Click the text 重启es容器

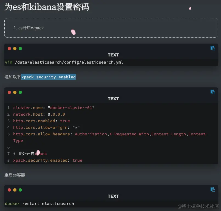[x=15, y=175]
